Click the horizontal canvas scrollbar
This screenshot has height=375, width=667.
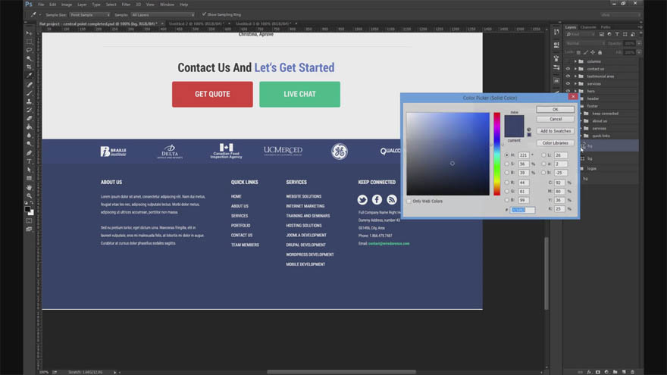point(341,372)
